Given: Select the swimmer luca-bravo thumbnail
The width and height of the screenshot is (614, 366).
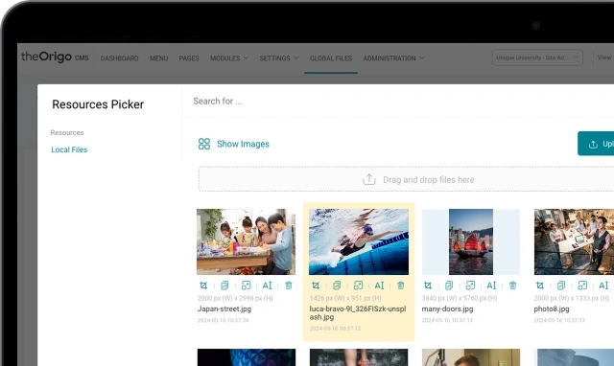Looking at the screenshot, I should click(x=359, y=241).
